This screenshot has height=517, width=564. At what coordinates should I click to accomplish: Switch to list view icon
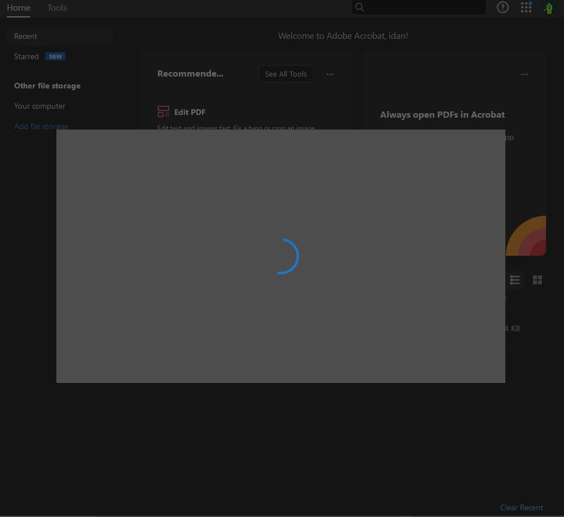point(515,280)
